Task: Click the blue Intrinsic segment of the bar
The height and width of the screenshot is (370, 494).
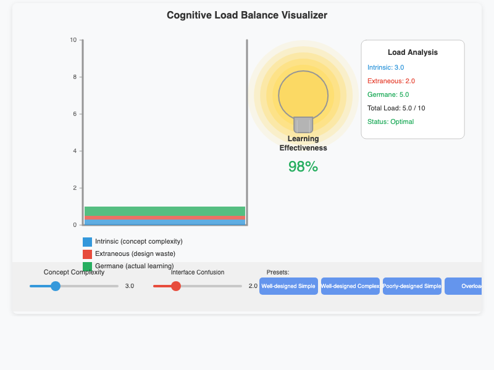Action: coord(165,223)
